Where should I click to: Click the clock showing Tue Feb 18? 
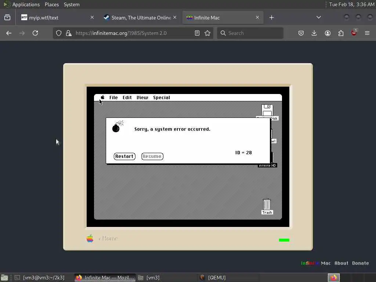351,4
